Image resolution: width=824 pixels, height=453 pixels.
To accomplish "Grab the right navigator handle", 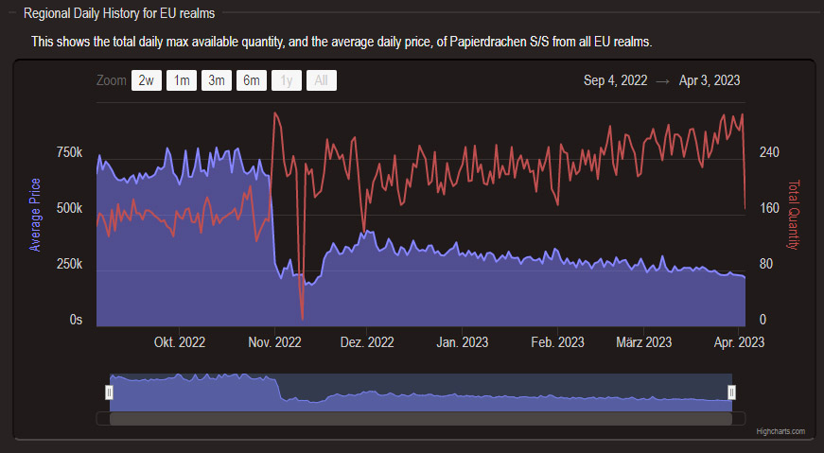I will [x=731, y=392].
